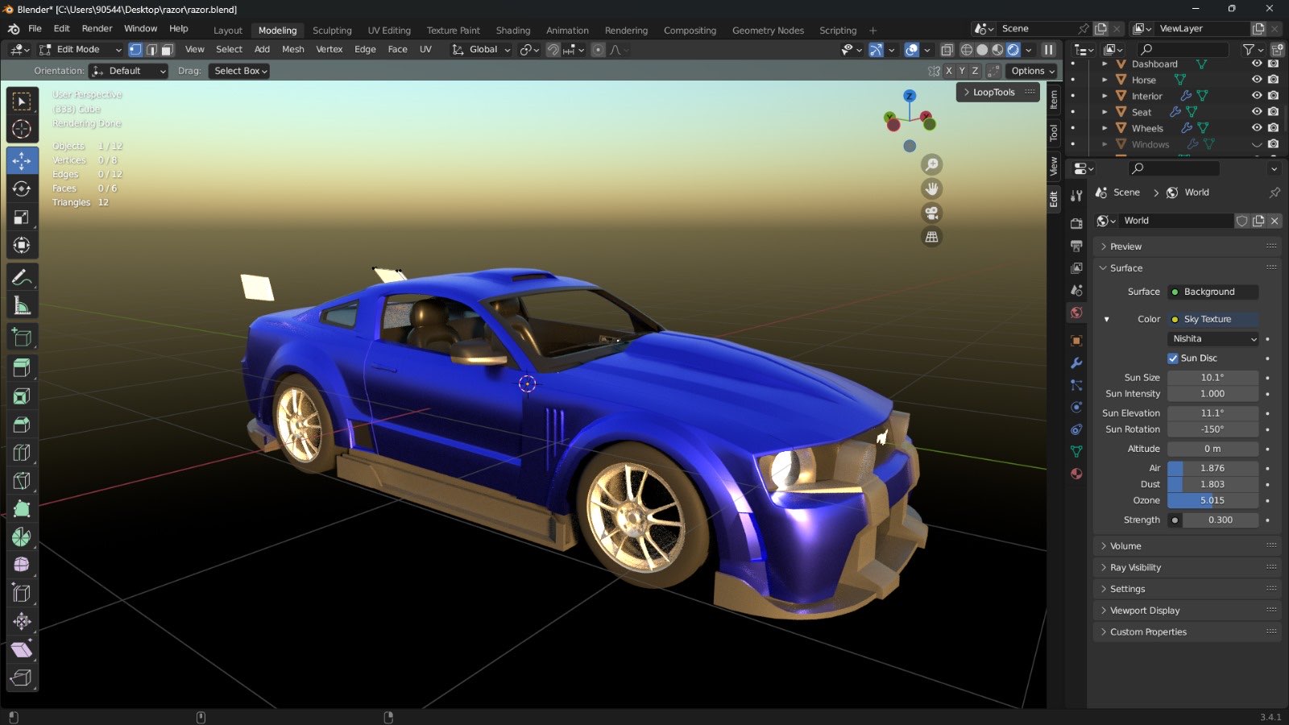Click the fake user shield button for World
Viewport: 1289px width, 725px height.
[1242, 221]
